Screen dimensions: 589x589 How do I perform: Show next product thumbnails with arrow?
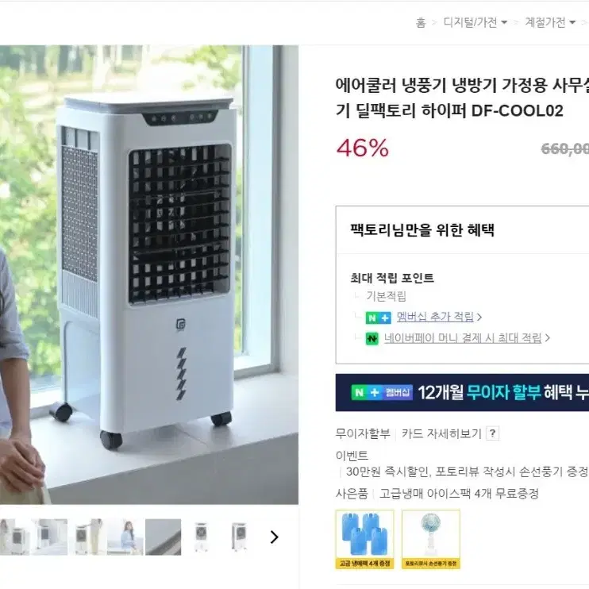(274, 537)
